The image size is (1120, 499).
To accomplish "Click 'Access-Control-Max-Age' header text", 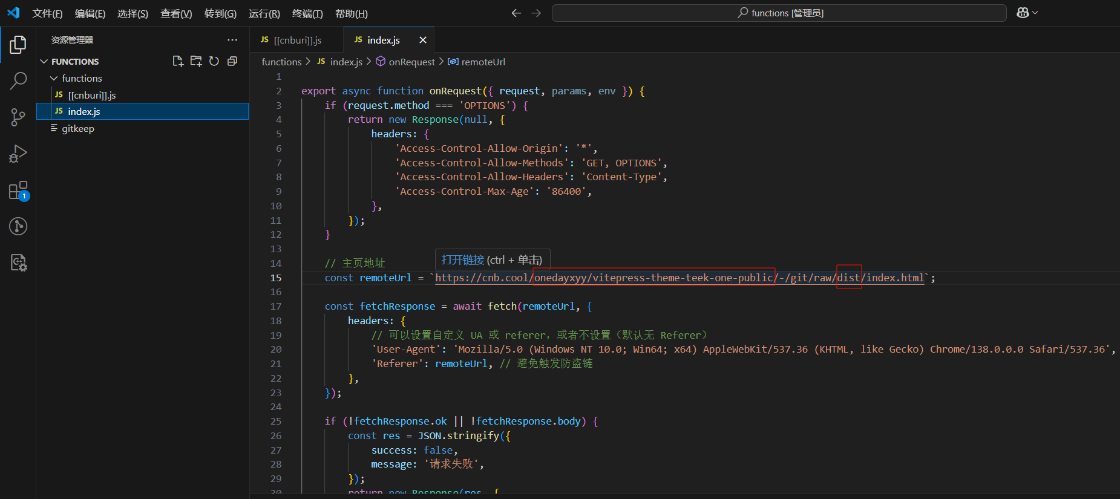I will point(464,191).
